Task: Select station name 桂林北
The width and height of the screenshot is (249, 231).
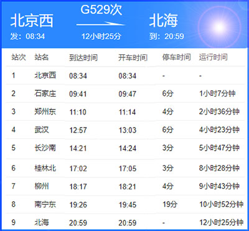Action: 45,168
